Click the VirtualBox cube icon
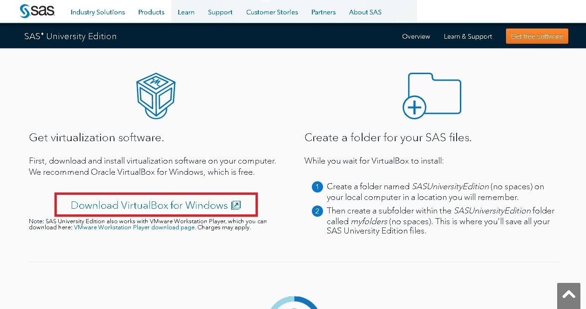586x309 pixels. click(156, 96)
